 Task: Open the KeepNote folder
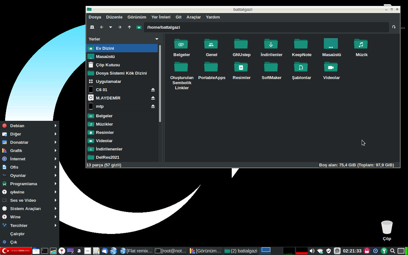tap(301, 44)
